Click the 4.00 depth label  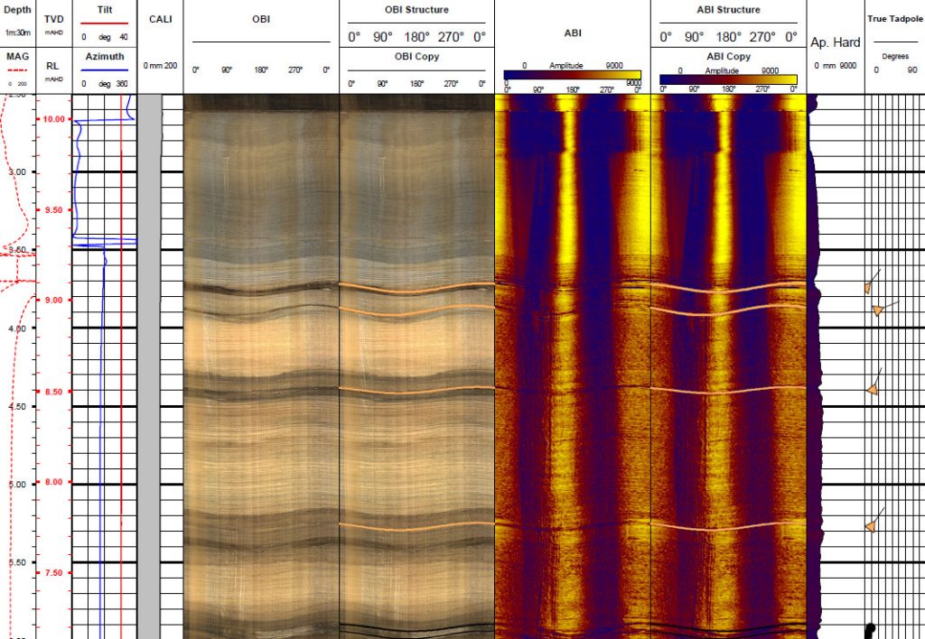[17, 328]
